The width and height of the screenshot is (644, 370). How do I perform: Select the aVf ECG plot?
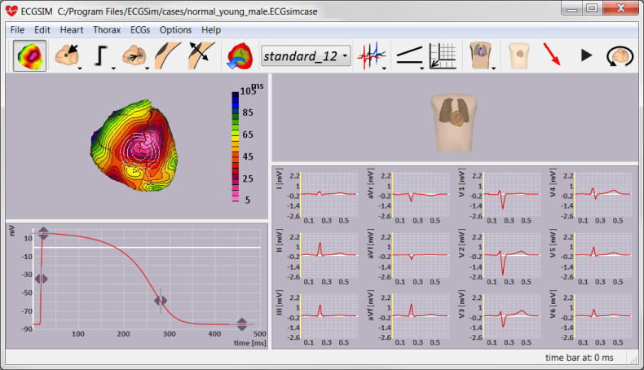[420, 315]
